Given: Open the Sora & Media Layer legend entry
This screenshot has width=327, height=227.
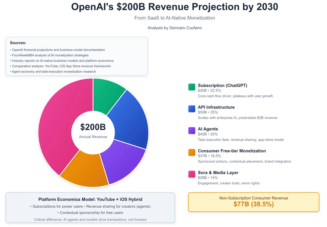Looking at the screenshot, I should pyautogui.click(x=218, y=173).
